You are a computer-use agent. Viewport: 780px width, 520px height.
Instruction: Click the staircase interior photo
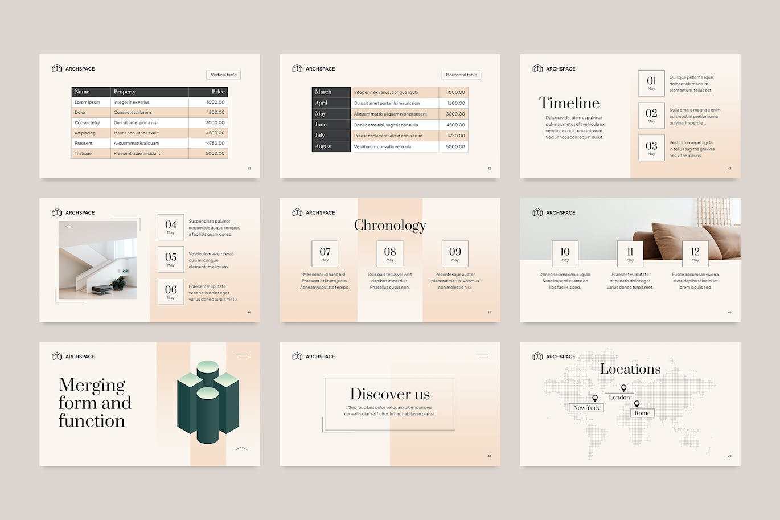coord(97,260)
